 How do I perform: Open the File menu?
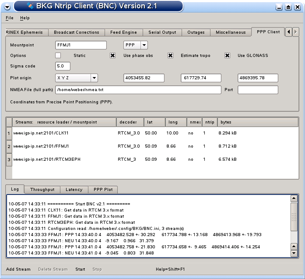point(10,18)
